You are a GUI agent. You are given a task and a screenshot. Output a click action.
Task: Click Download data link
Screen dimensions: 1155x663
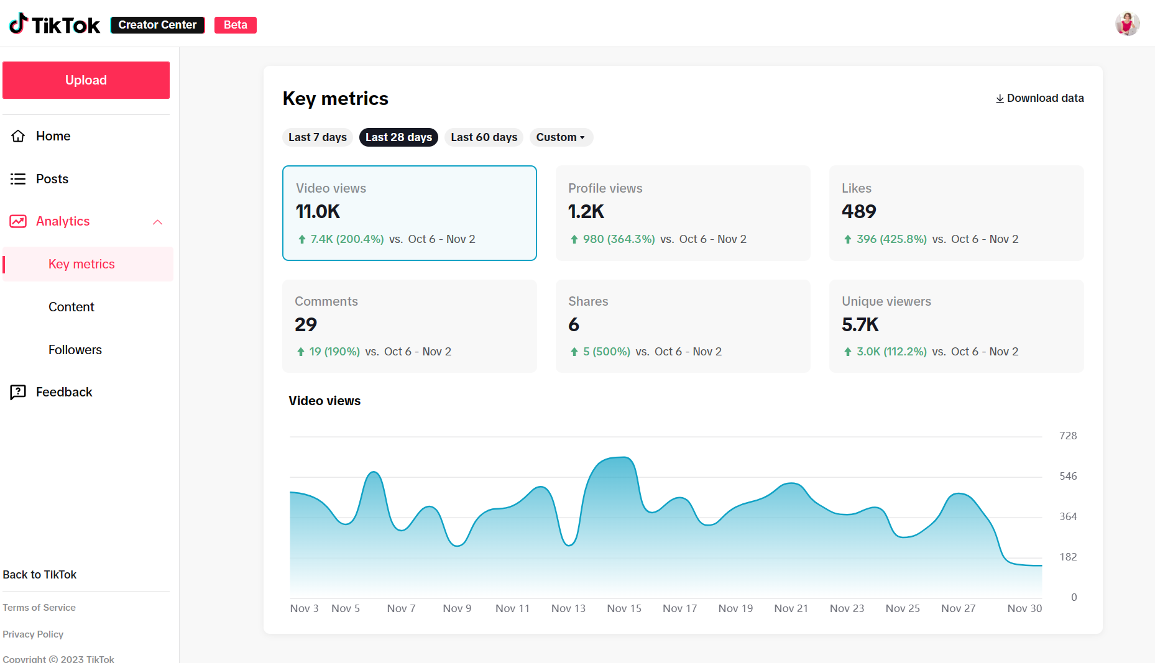1039,98
